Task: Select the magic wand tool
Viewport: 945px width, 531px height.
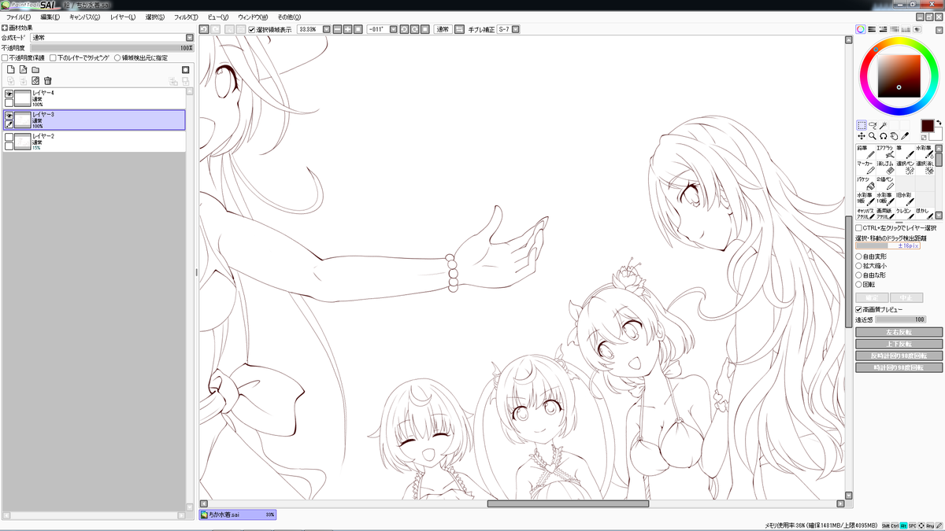Action: click(884, 125)
